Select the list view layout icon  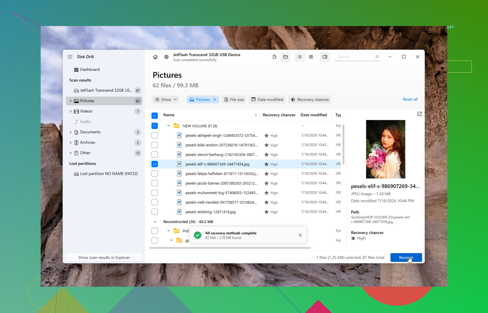[x=300, y=57]
